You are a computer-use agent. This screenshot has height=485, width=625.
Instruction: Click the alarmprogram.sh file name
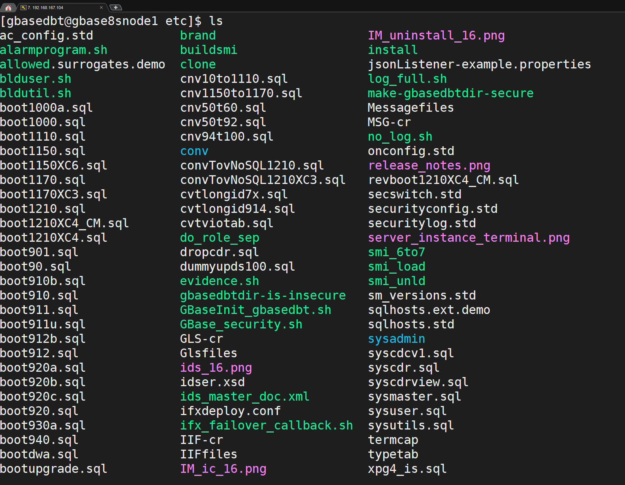pyautogui.click(x=54, y=50)
